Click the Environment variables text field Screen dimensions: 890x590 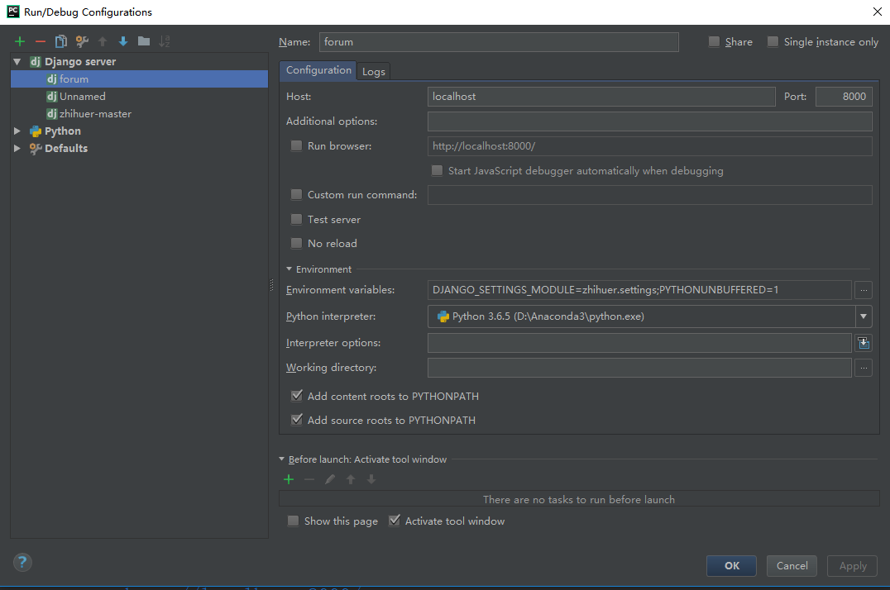[639, 290]
